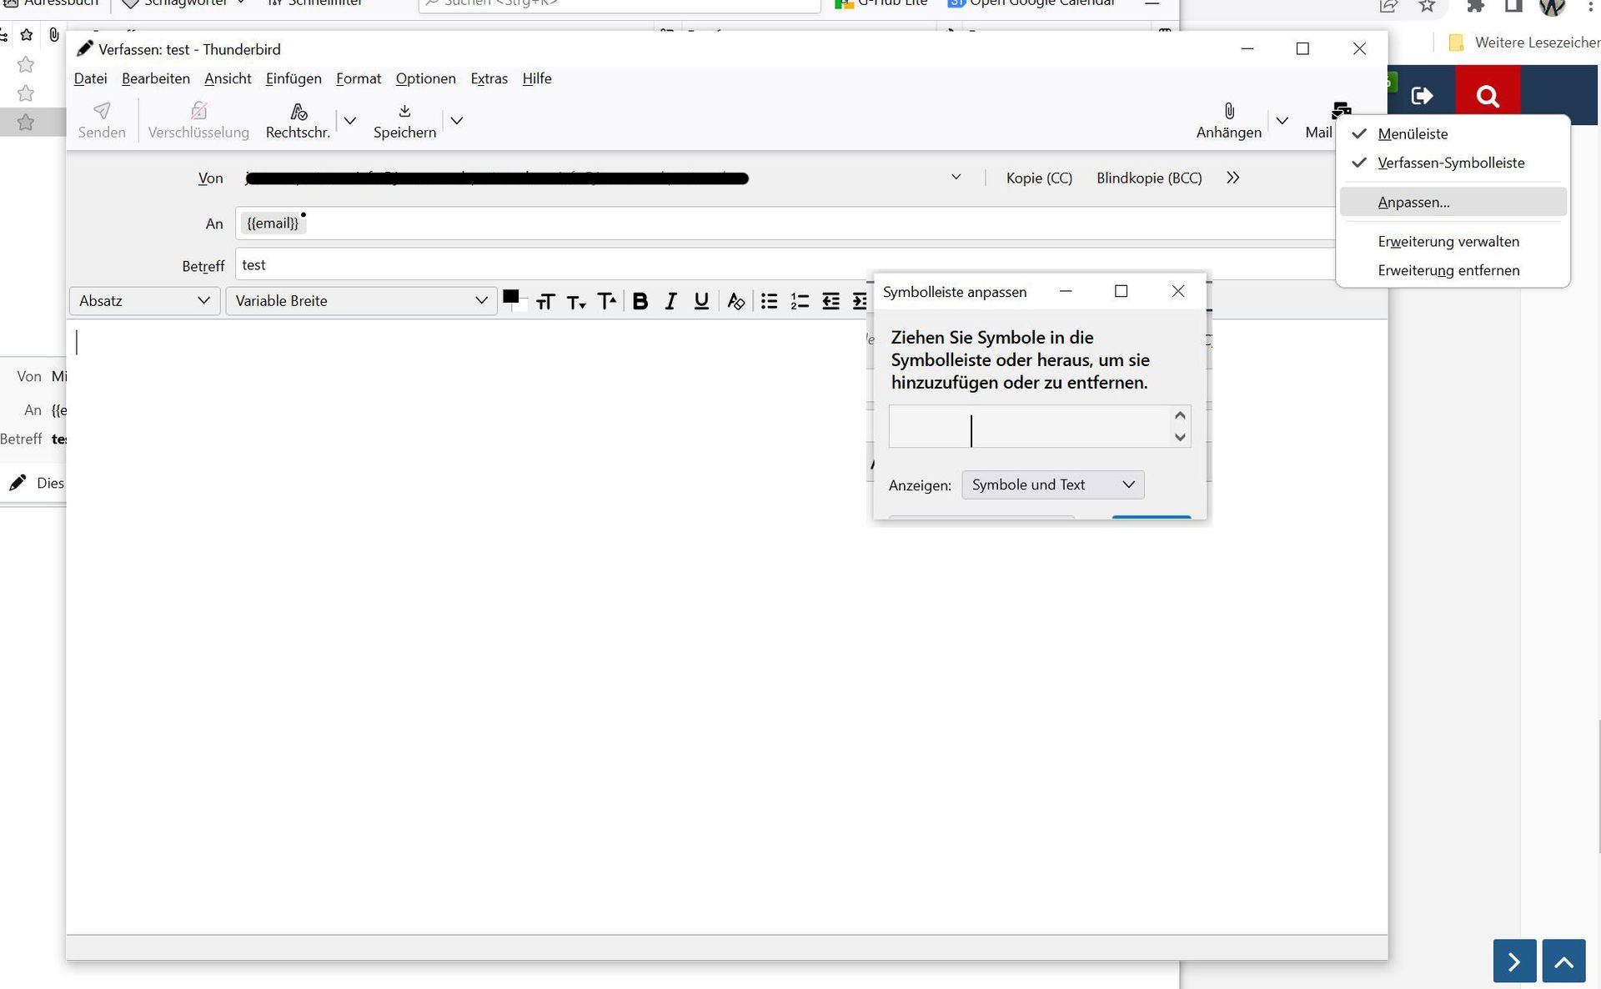Toggle star on first message row

26,64
